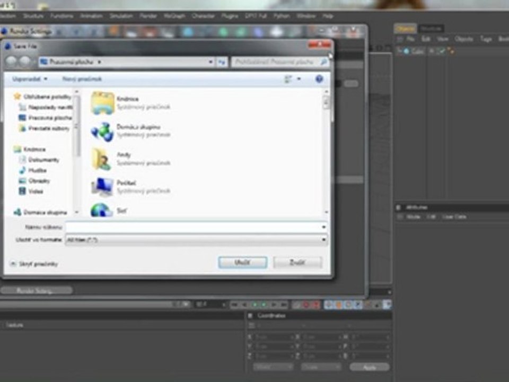Toggle Cube green enable checkmark
This screenshot has height=382, width=509.
click(x=442, y=51)
